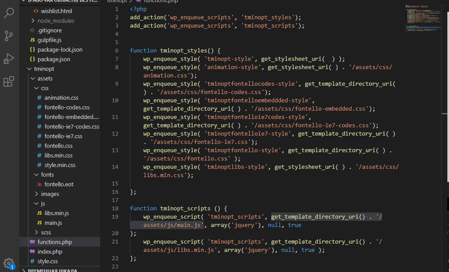This screenshot has height=272, width=449.
Task: Open fontello-codes.css file
Action: (67, 108)
